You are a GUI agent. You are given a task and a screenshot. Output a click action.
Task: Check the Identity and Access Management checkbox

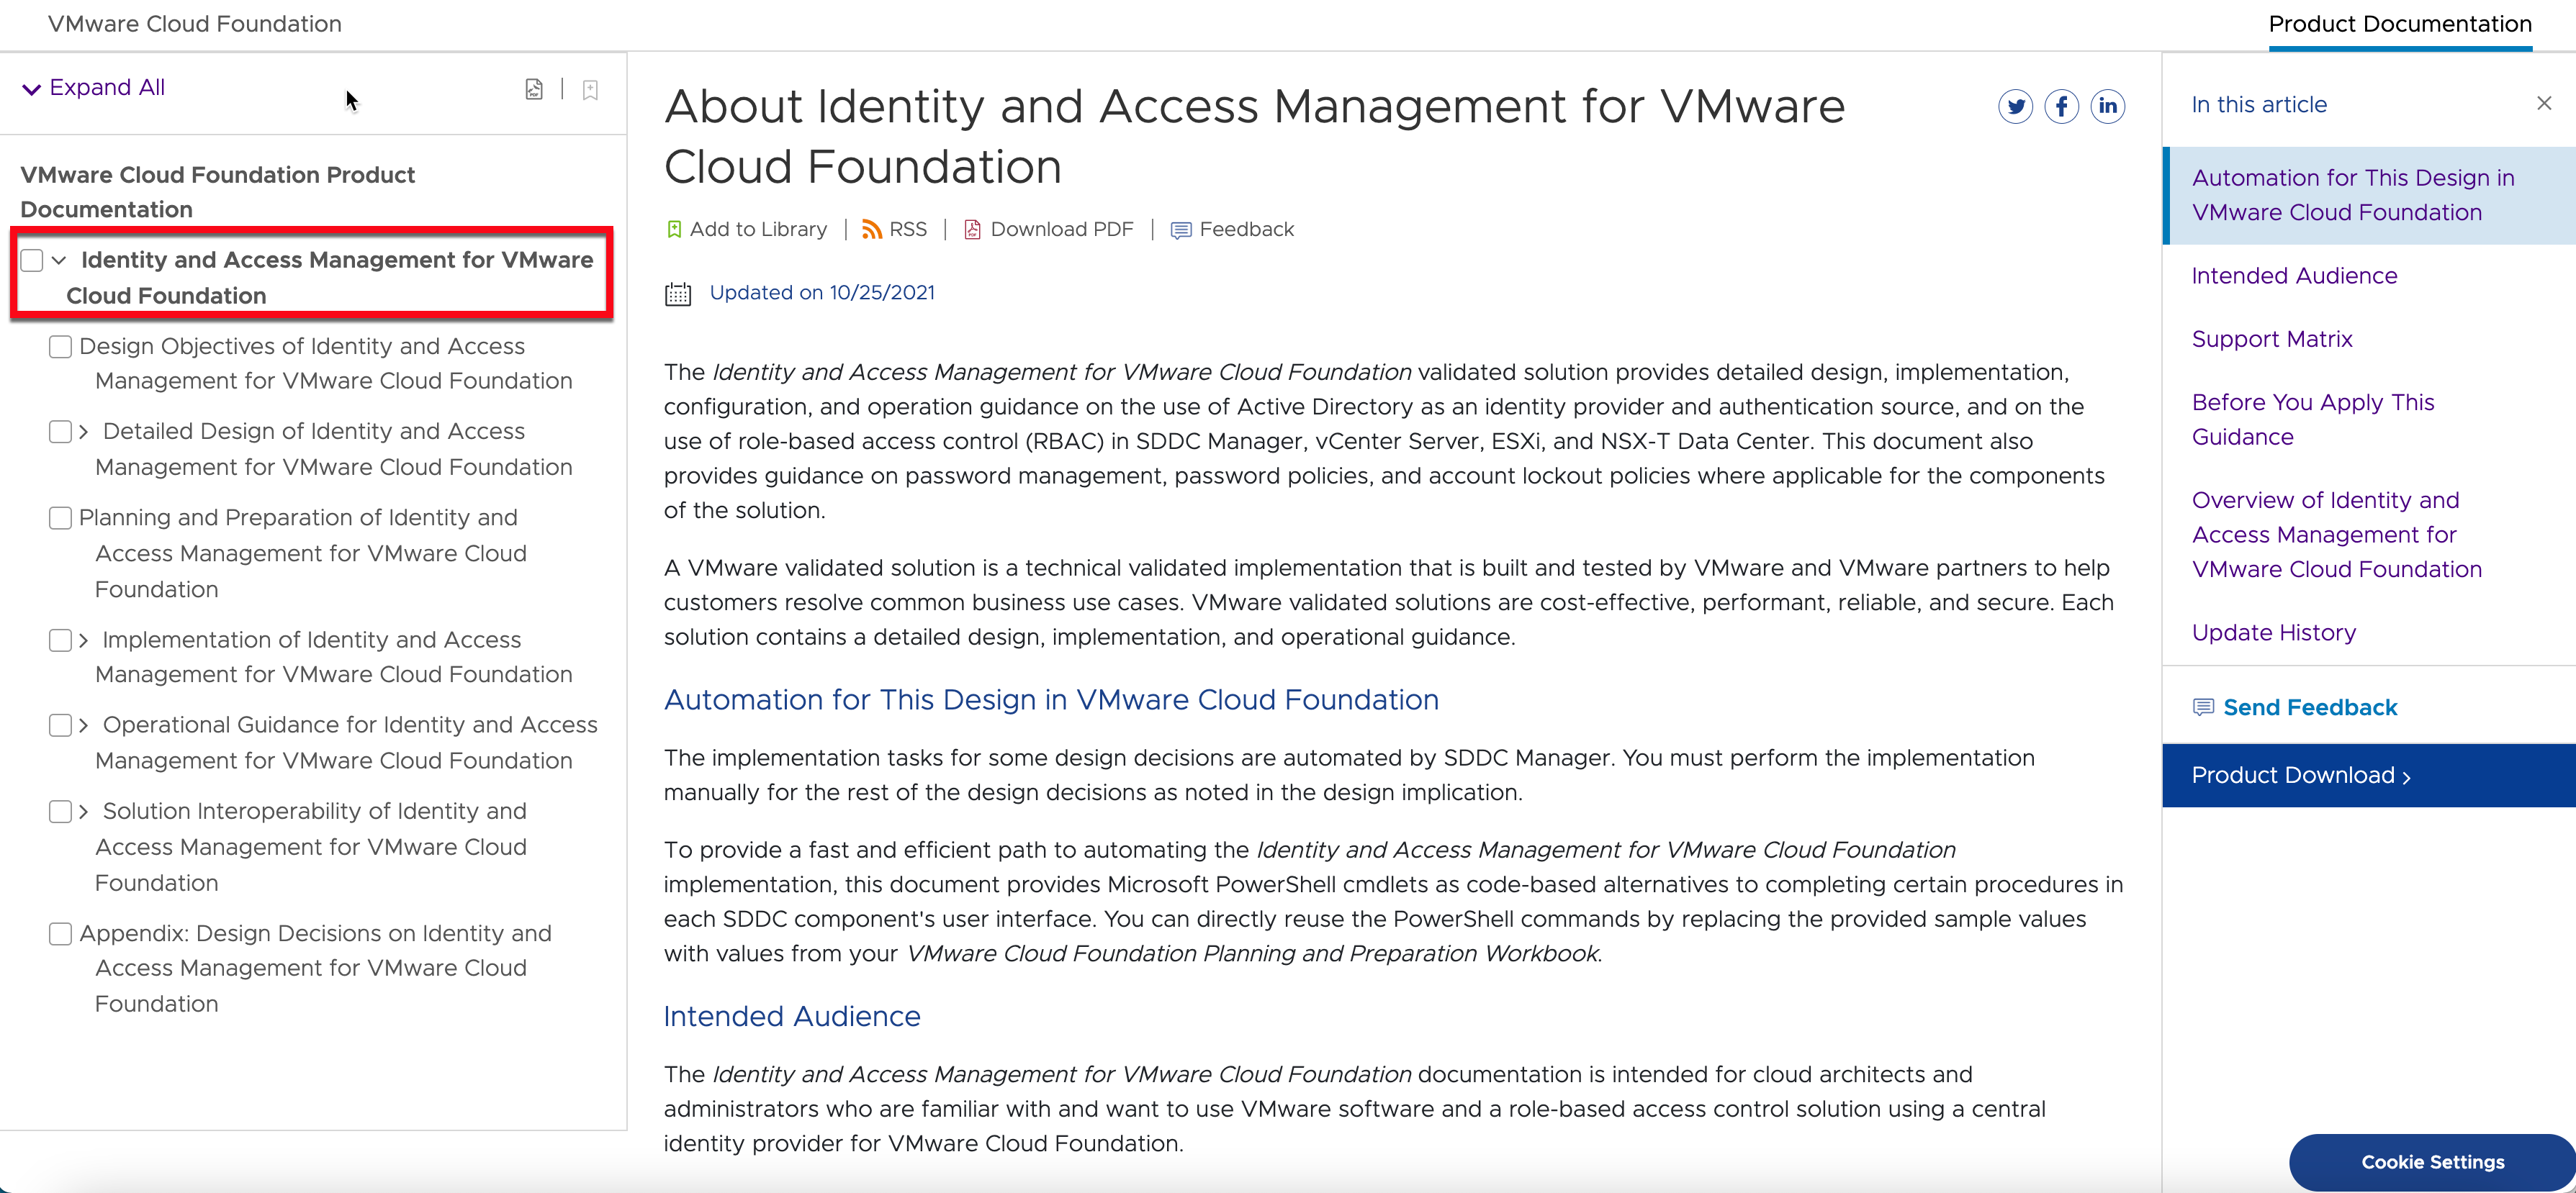[31, 259]
